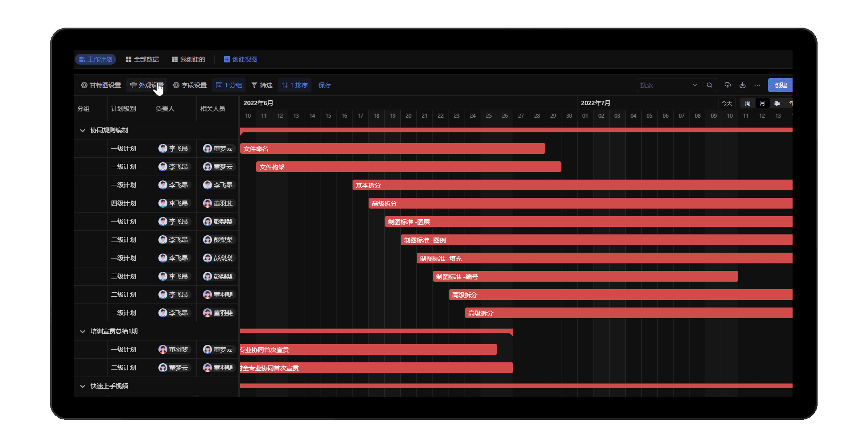The height and width of the screenshot is (447, 868).
Task: Click into the 搜索 search field
Action: coord(664,85)
